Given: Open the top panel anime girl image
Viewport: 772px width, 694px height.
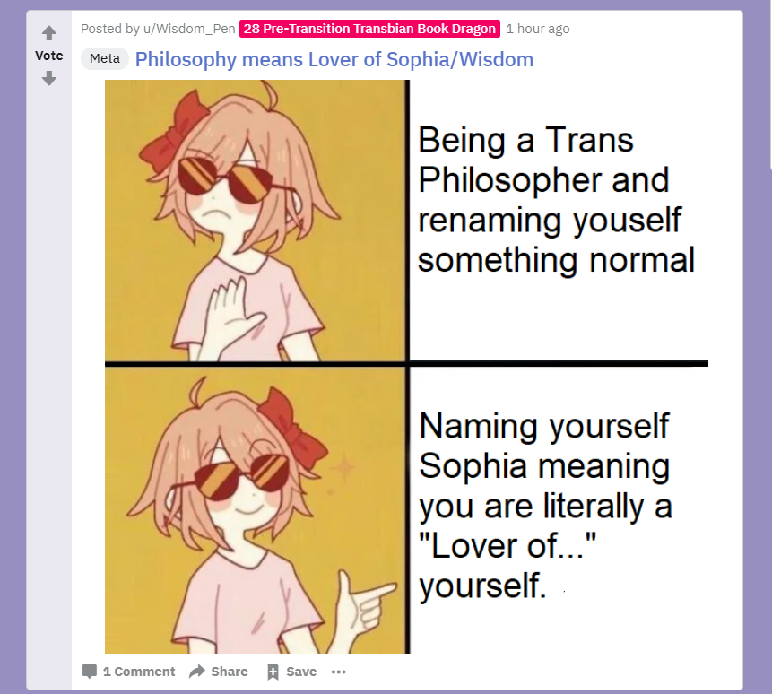Looking at the screenshot, I should click(x=256, y=221).
